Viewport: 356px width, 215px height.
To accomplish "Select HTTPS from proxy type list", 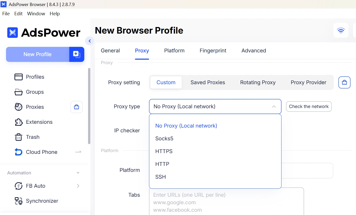I will coord(215,151).
